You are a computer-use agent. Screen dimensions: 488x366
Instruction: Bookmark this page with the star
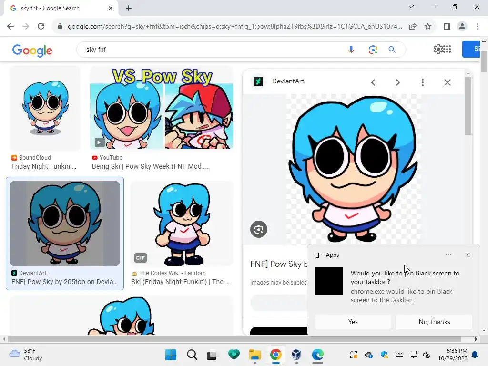coord(428,27)
